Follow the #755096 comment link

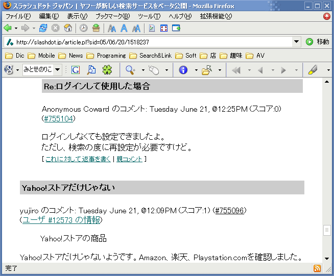230,211
